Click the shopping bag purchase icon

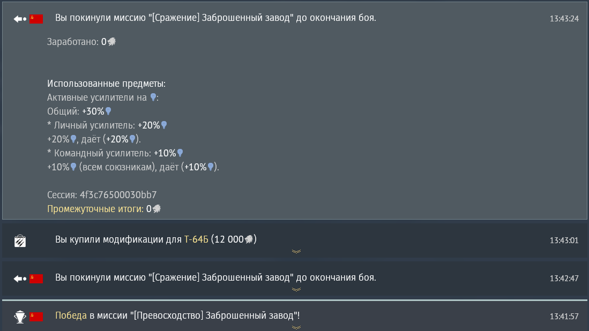pos(20,241)
